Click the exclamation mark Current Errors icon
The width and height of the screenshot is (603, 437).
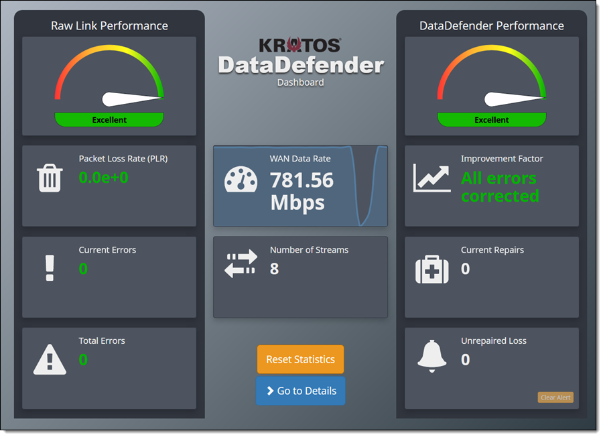point(49,268)
